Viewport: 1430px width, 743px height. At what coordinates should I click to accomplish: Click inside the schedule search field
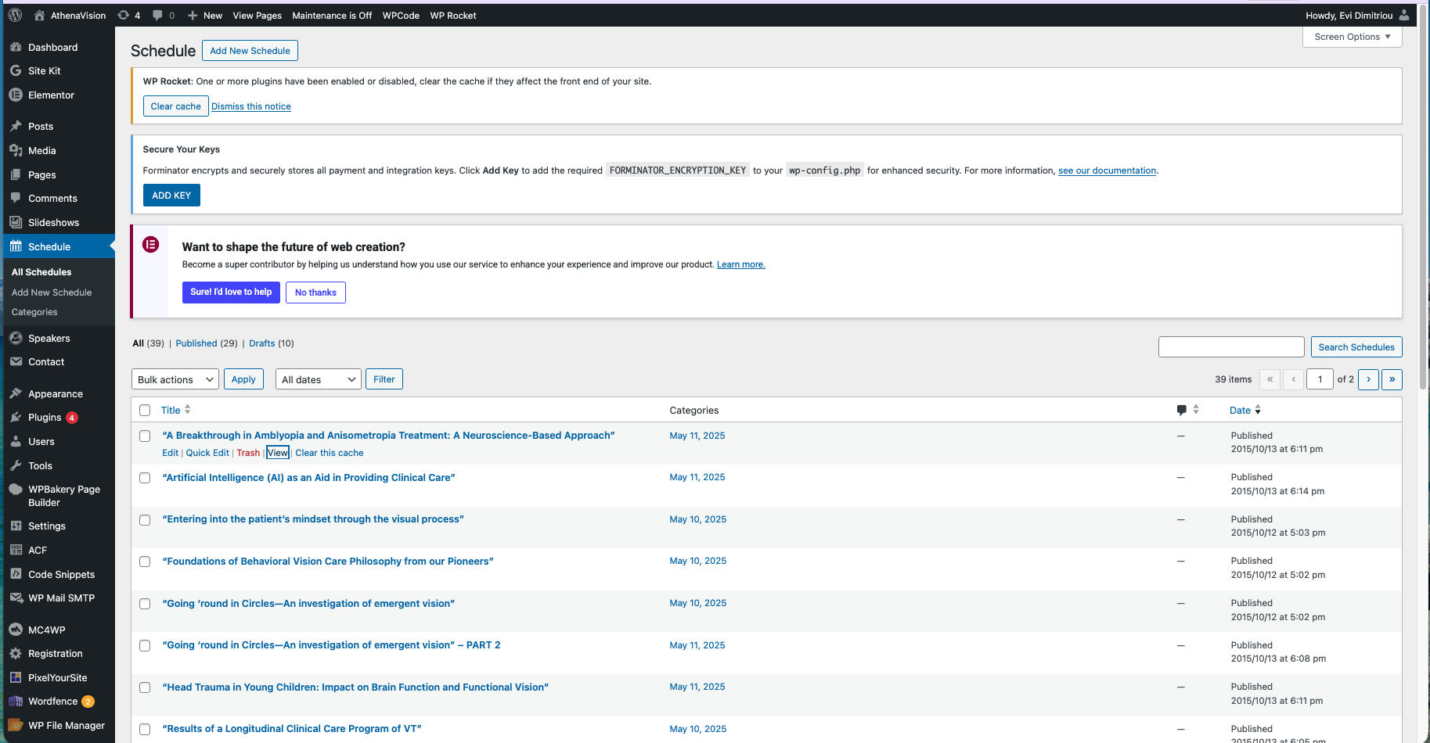tap(1231, 346)
